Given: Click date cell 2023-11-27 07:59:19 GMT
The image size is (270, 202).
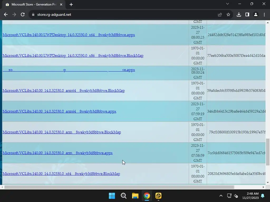Looking at the screenshot, I should (198, 111).
